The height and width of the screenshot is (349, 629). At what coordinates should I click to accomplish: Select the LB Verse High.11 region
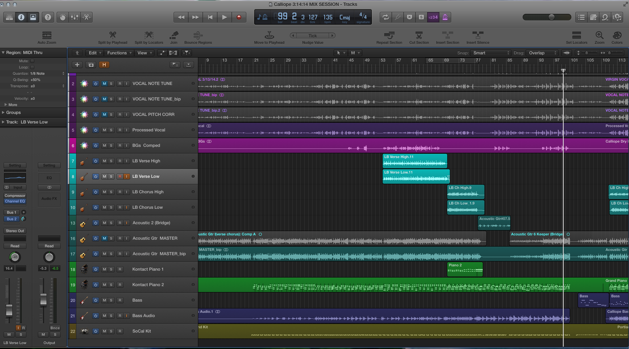415,161
